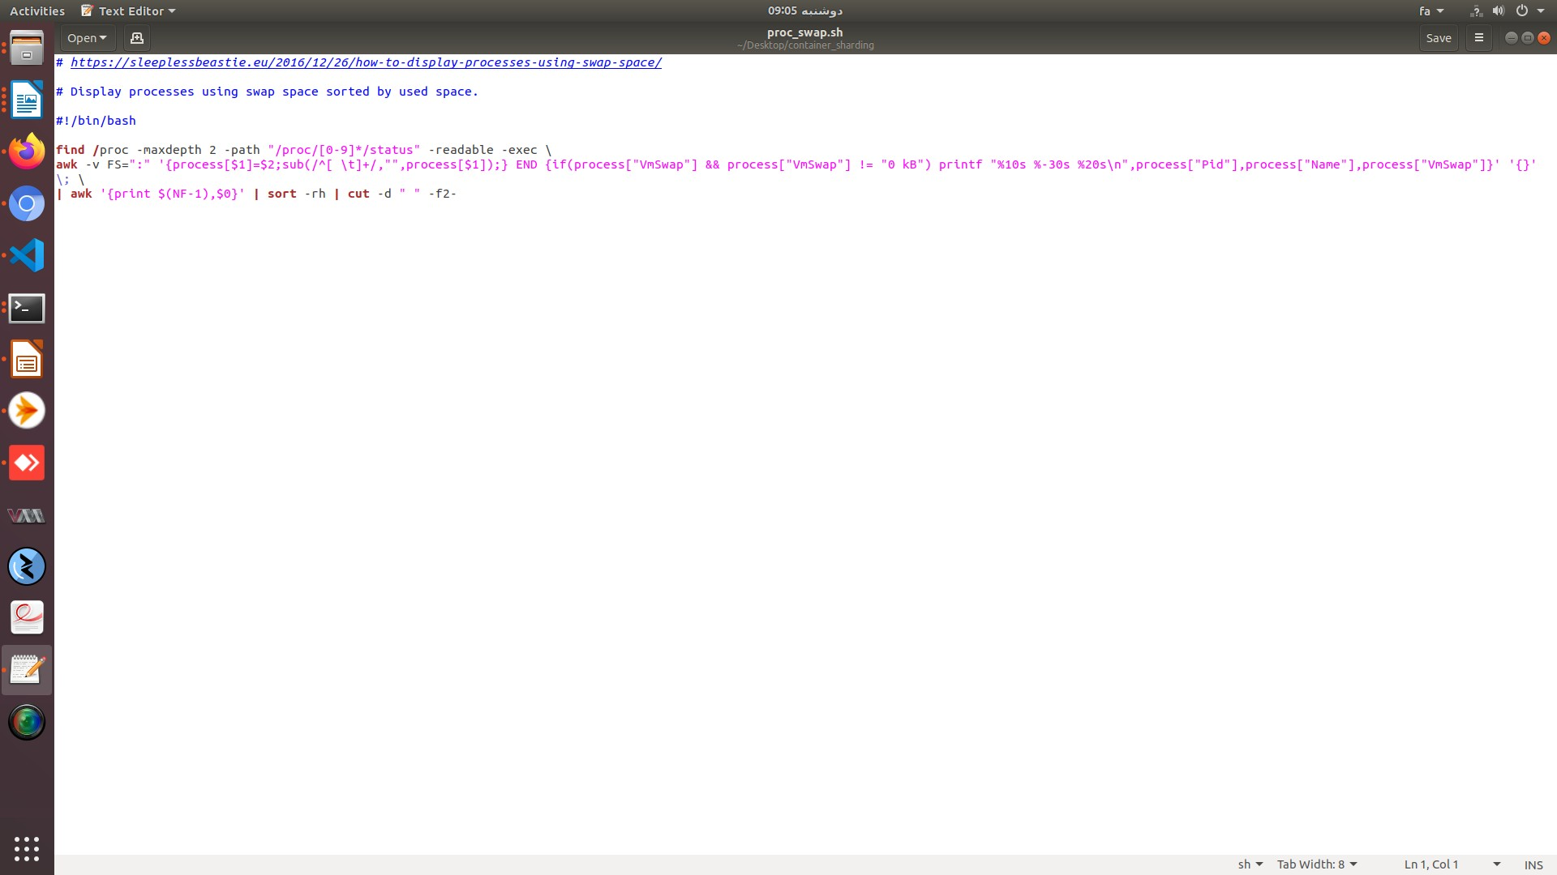The width and height of the screenshot is (1557, 875).
Task: Open Visual Studio Code from the dock
Action: 27,256
